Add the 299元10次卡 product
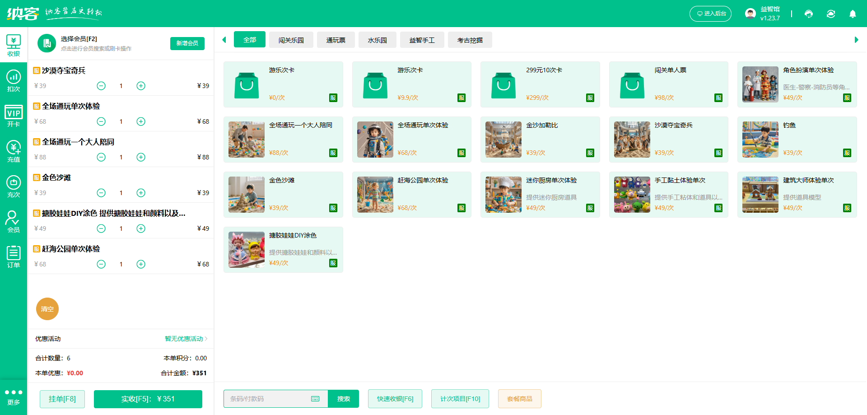This screenshot has width=867, height=415. coord(540,84)
